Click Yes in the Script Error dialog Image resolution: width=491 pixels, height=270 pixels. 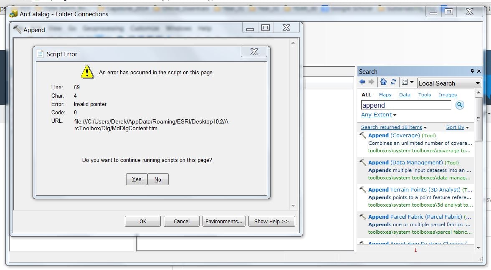click(137, 179)
